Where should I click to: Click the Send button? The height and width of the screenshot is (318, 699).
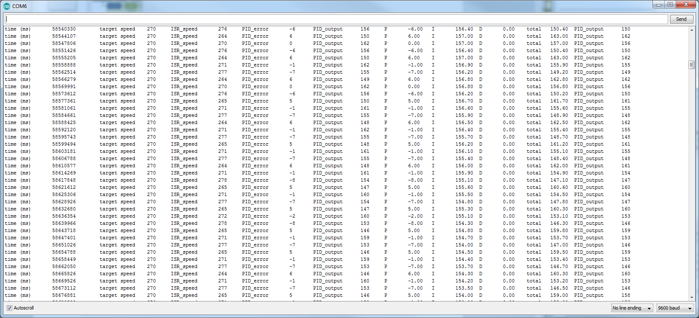(x=681, y=19)
